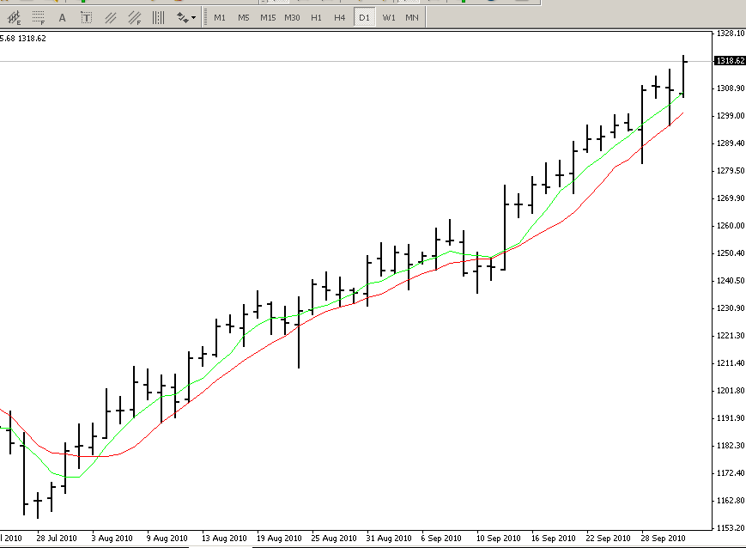The image size is (746, 548).
Task: Click the 1328.10 price scale value
Action: 731,33
